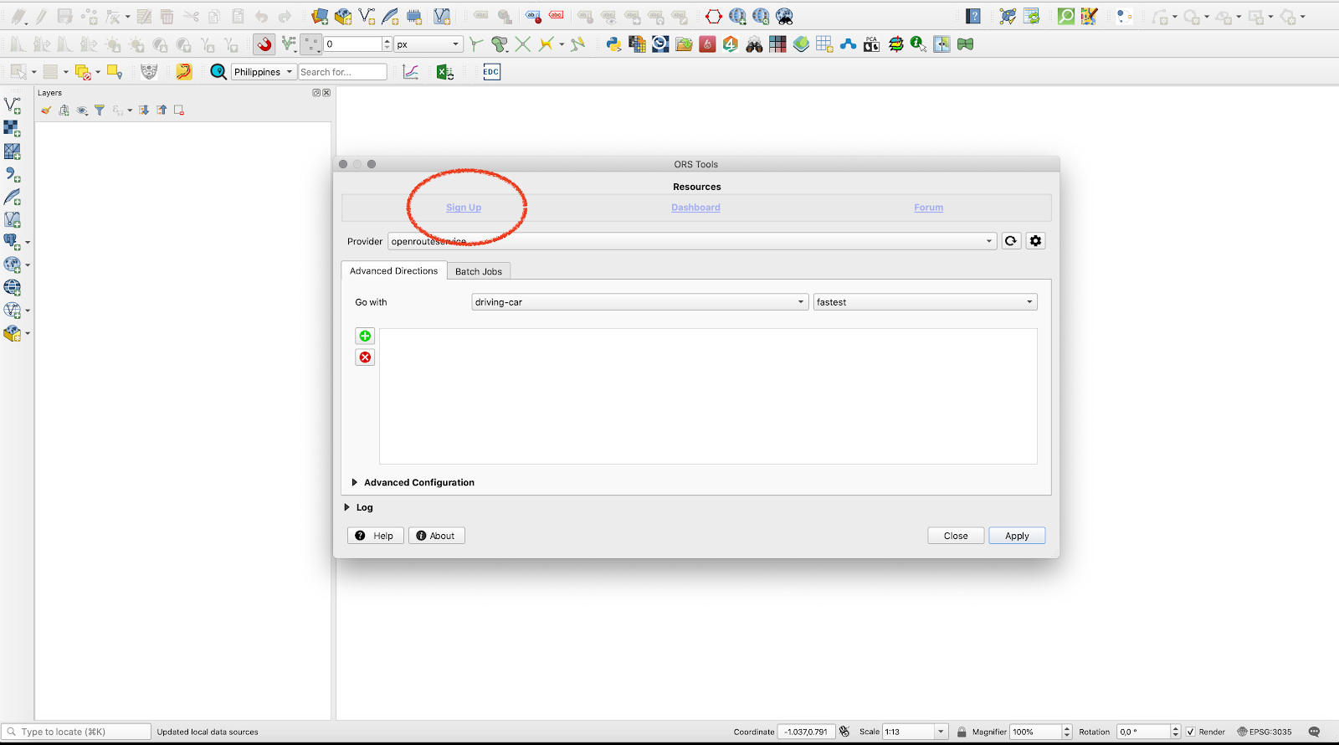Open provider settings gear icon
This screenshot has height=745, width=1339.
(x=1035, y=241)
